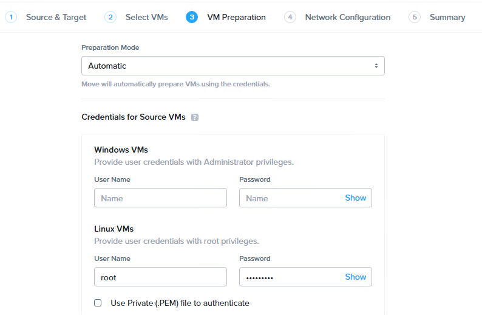Open the Automatic preparation mode combo box
Image resolution: width=482 pixels, height=315 pixels.
click(x=233, y=66)
